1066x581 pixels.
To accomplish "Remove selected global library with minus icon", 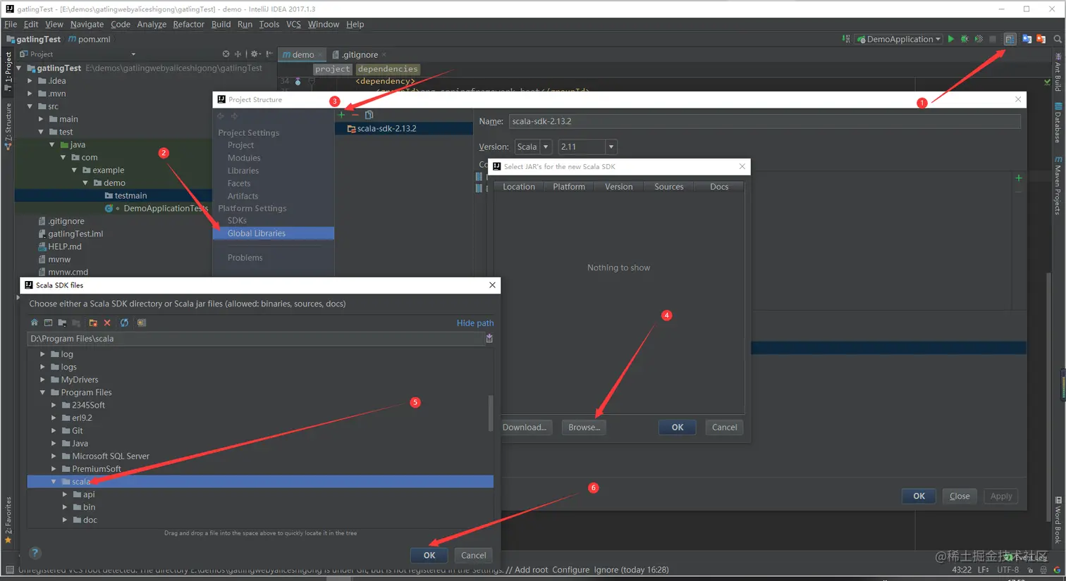I will point(355,115).
